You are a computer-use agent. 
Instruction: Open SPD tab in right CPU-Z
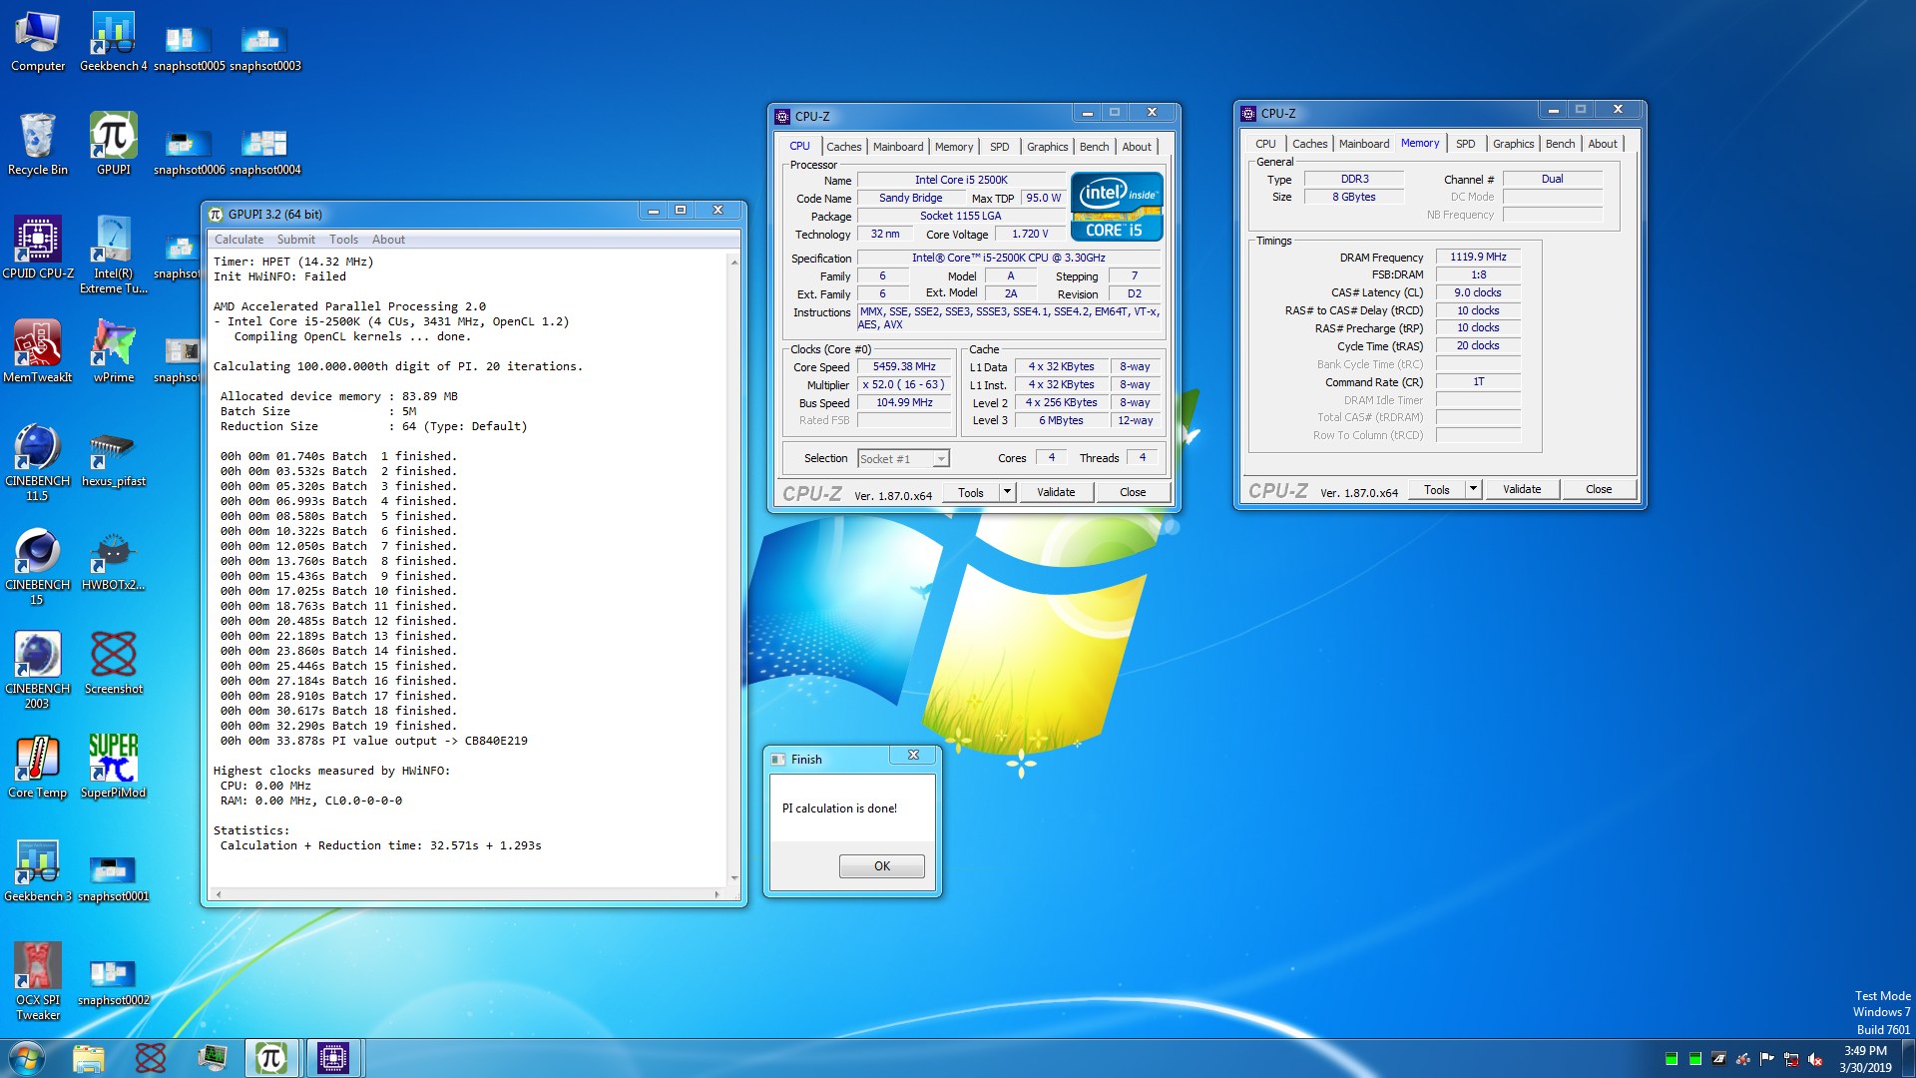(x=1465, y=144)
